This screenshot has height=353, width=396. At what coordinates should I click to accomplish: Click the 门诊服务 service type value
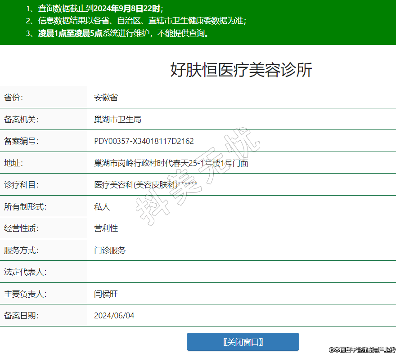click(110, 250)
